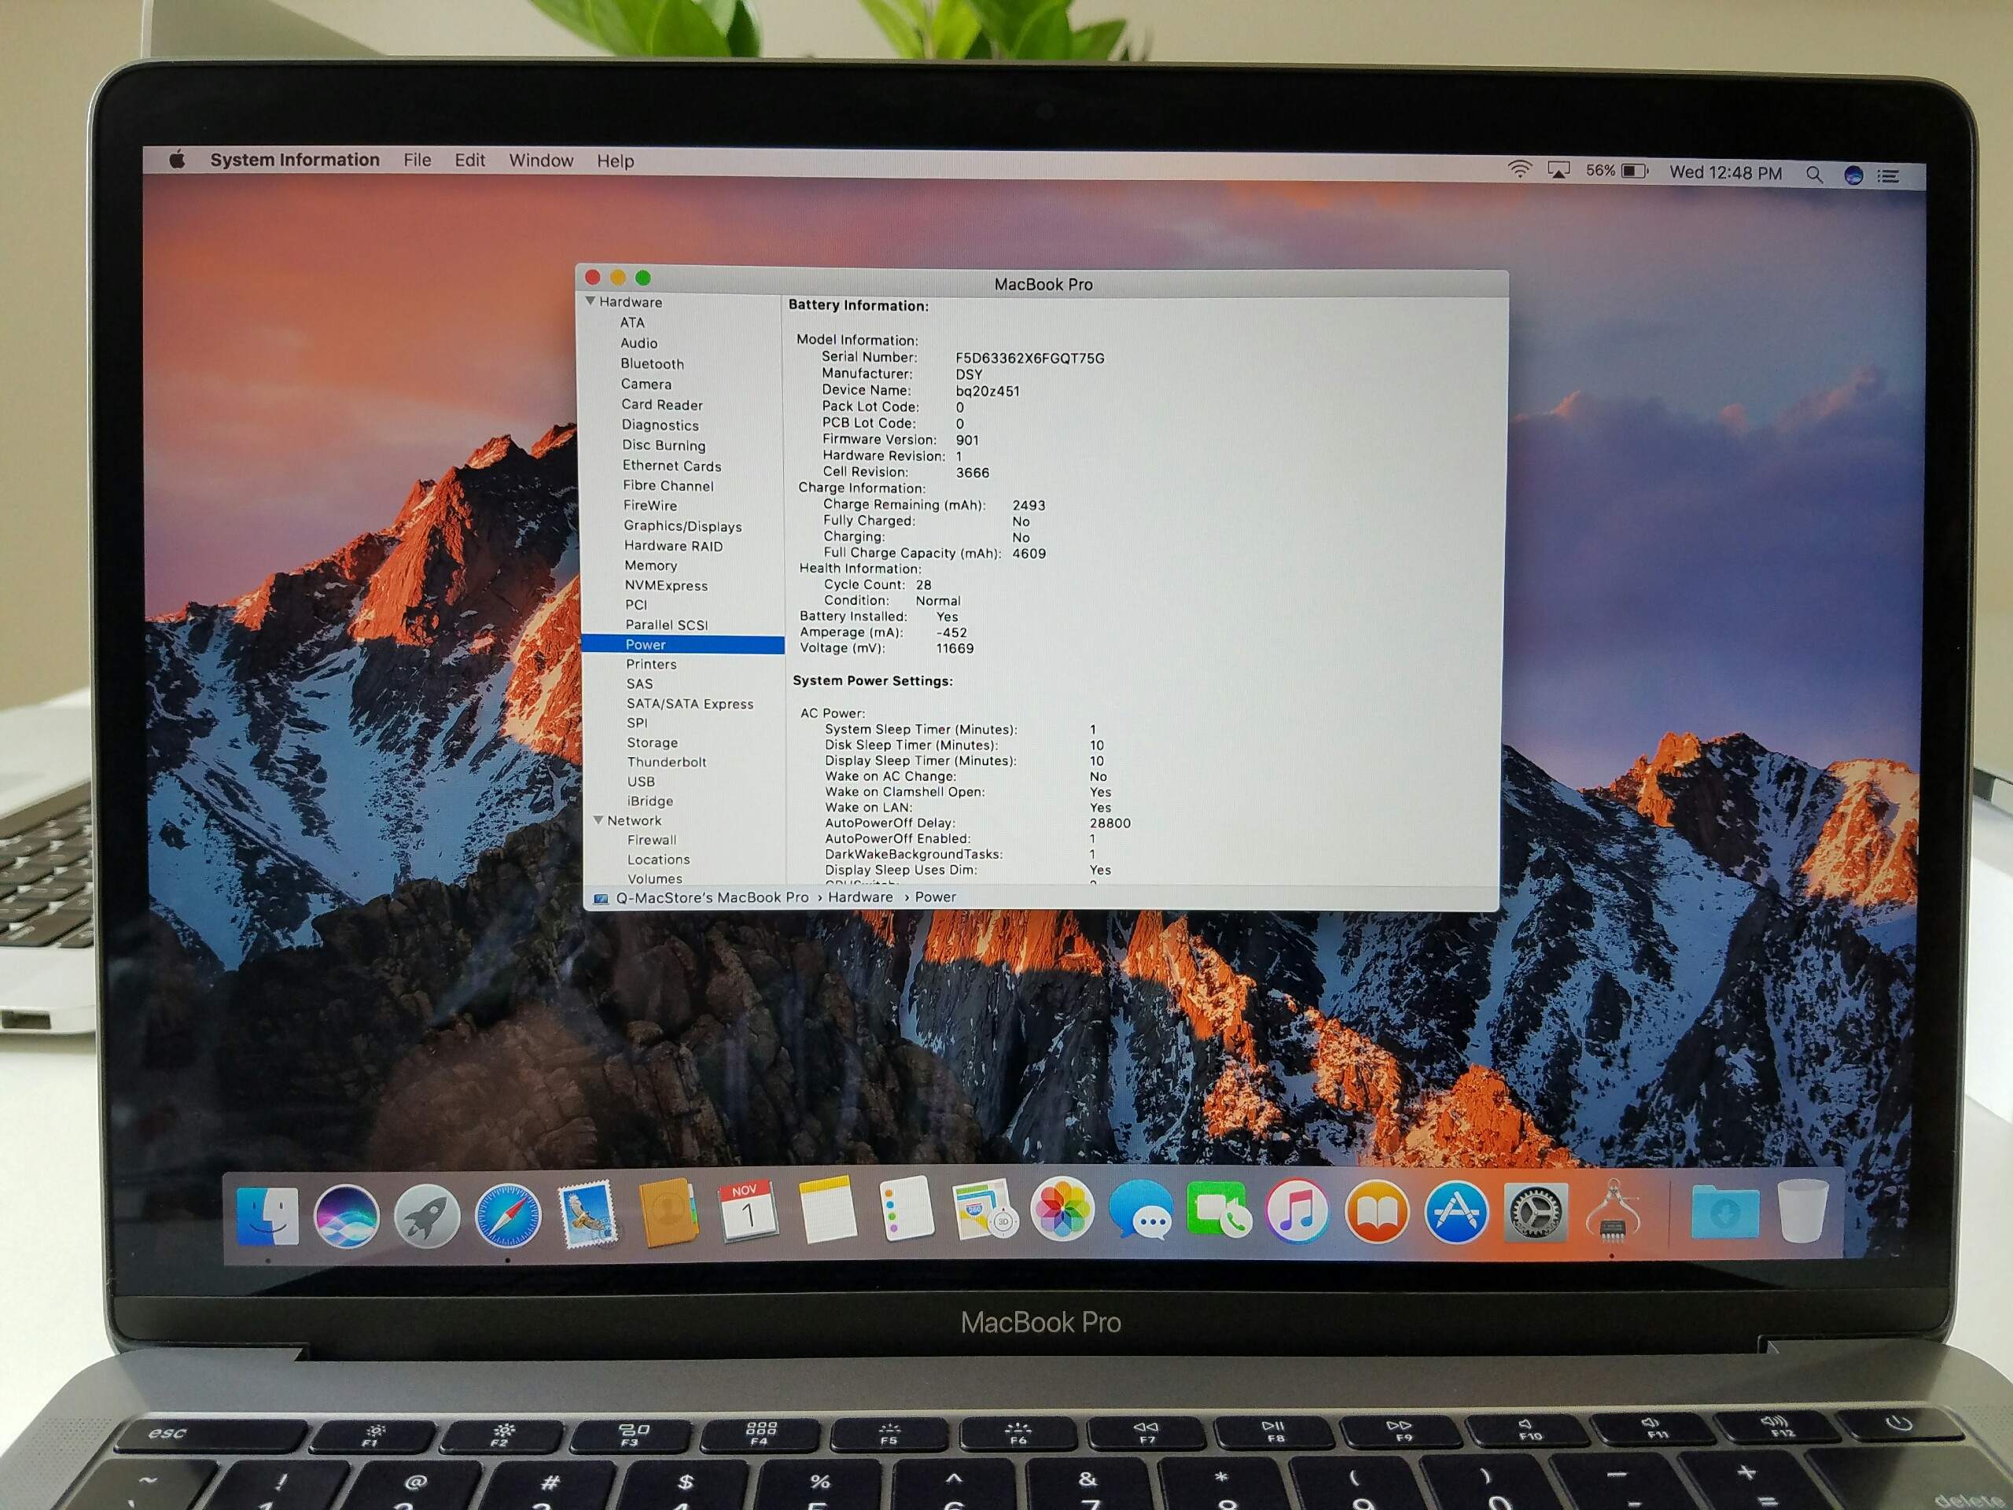The width and height of the screenshot is (2013, 1510).
Task: Open the File menu
Action: [x=417, y=160]
